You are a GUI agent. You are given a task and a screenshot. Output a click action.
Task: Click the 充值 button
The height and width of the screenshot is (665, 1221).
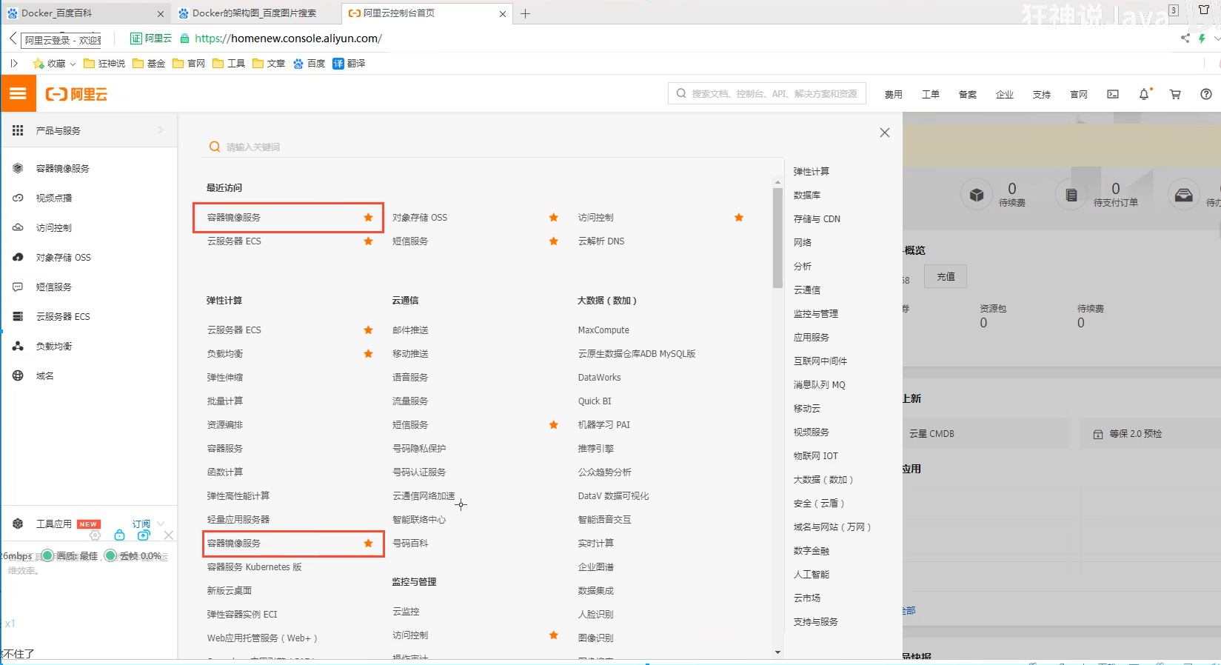[946, 276]
